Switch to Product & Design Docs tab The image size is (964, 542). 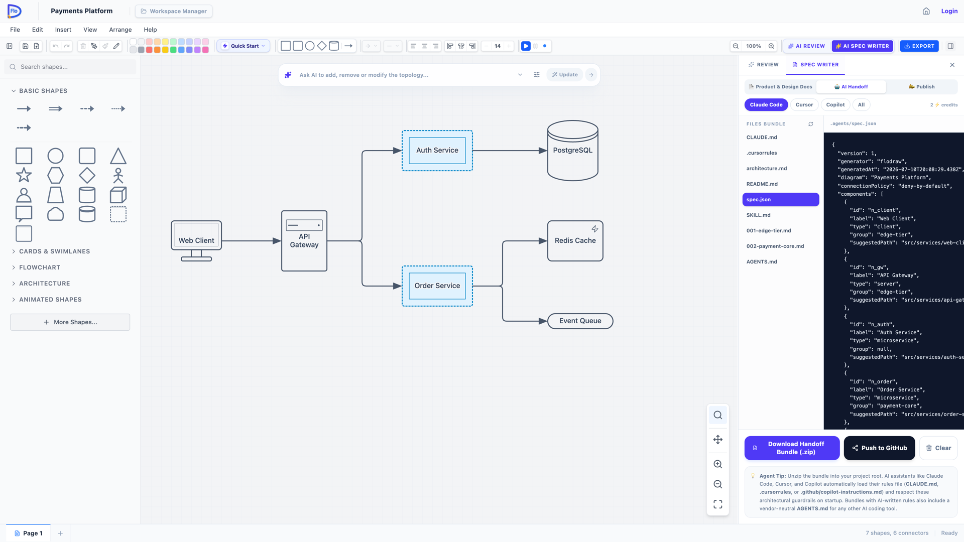(x=780, y=87)
